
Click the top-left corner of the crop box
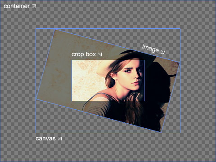72,60
